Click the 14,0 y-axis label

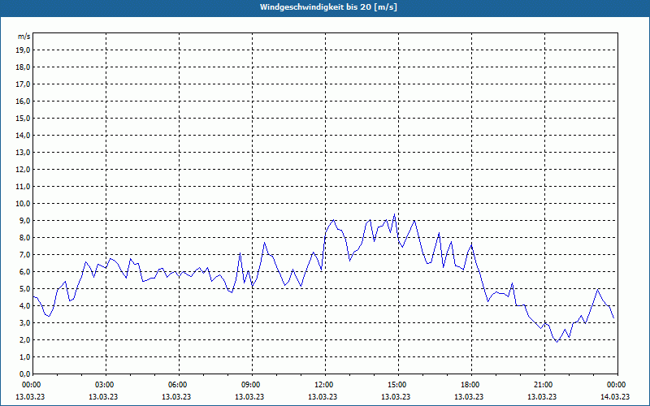[x=24, y=135]
